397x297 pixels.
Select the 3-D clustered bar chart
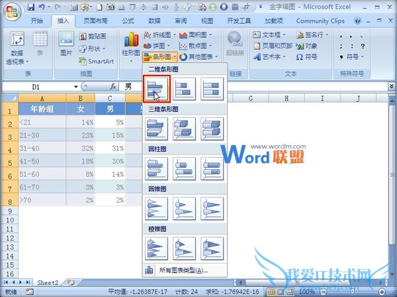click(156, 129)
